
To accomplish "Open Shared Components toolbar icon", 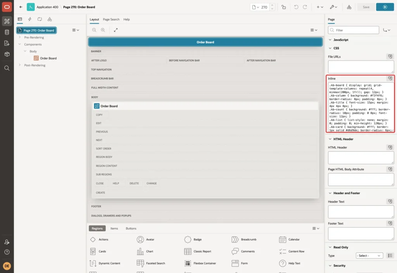I will point(349,7).
